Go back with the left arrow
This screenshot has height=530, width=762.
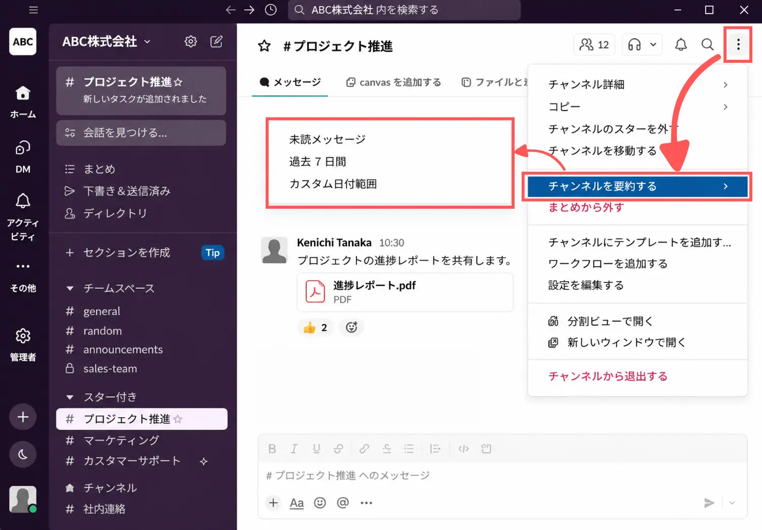230,10
